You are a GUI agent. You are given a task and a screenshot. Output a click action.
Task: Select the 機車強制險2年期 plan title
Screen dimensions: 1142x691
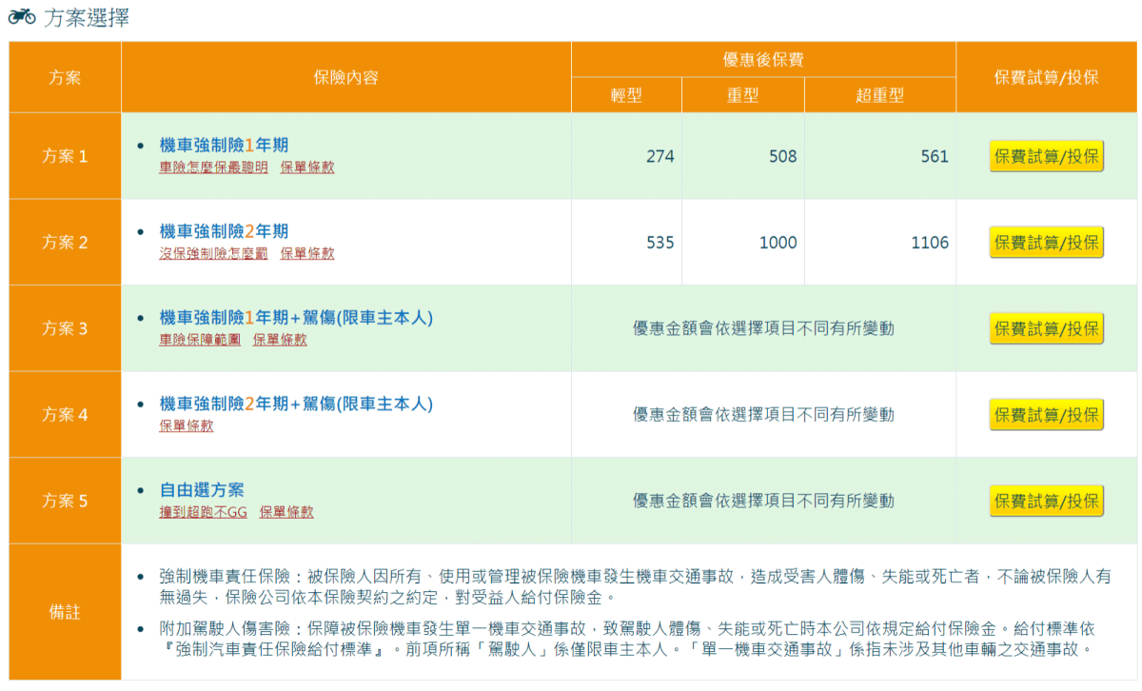click(224, 231)
